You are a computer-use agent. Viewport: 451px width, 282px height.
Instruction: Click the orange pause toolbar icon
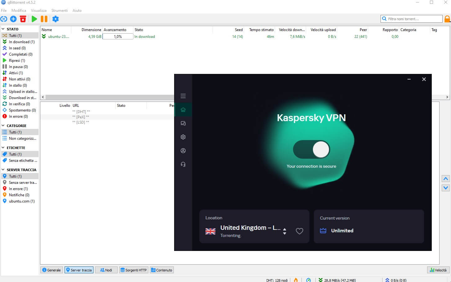[44, 19]
